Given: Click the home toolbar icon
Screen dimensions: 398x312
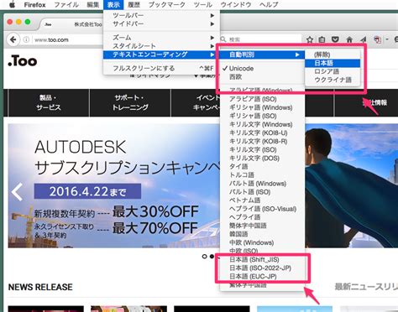Looking at the screenshot, I should tap(349, 39).
